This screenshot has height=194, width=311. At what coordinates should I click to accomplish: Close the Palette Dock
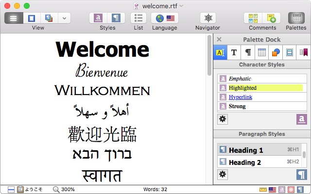[x=219, y=39]
